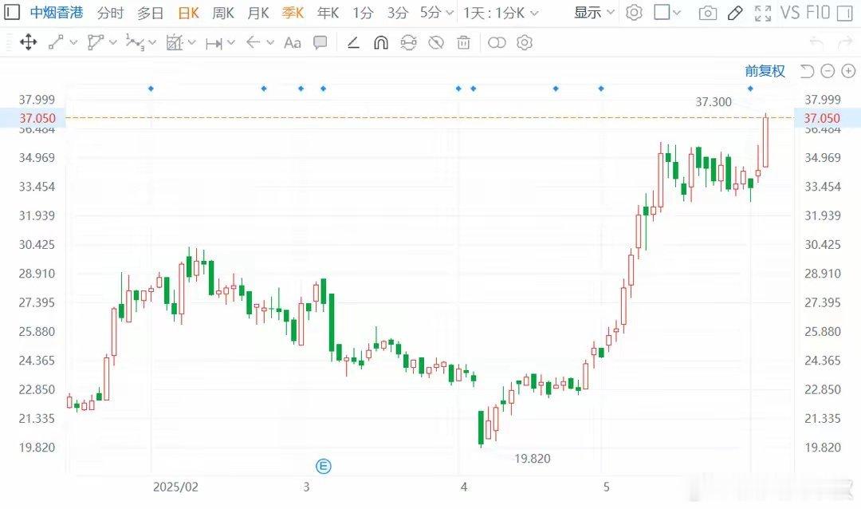Choose the 5分 minute interval
This screenshot has height=509, width=861.
(x=431, y=13)
